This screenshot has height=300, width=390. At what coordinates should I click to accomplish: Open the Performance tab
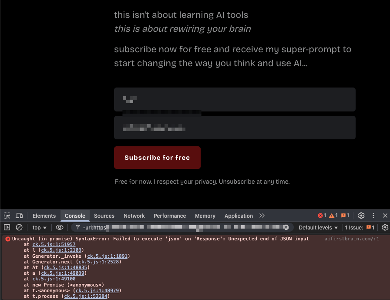[x=170, y=216]
